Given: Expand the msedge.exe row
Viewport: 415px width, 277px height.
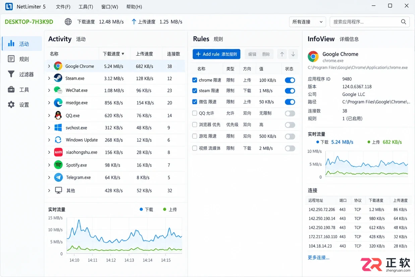Looking at the screenshot, I should coord(49,103).
